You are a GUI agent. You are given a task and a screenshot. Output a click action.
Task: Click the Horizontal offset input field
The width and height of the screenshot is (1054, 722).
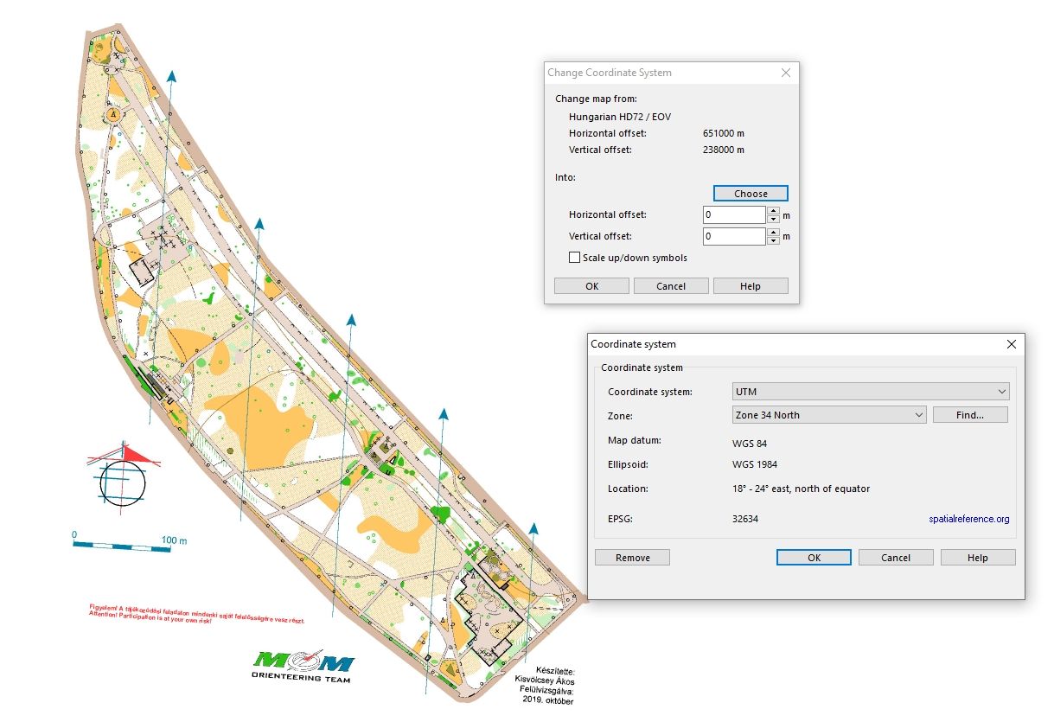(x=734, y=214)
